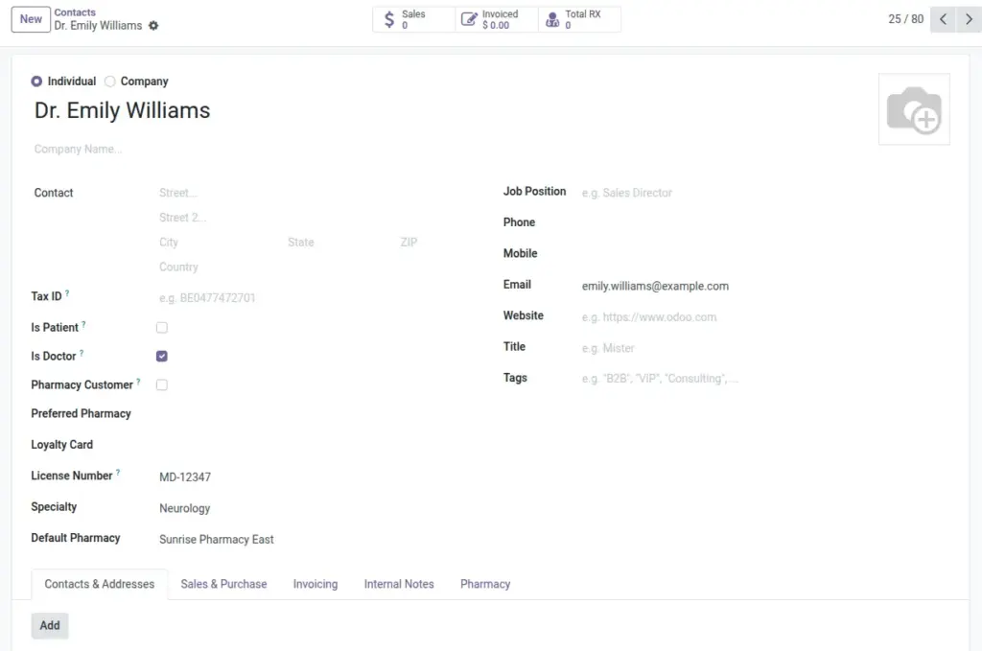The image size is (982, 651).
Task: Upload a contact photo via camera placeholder
Action: click(914, 109)
